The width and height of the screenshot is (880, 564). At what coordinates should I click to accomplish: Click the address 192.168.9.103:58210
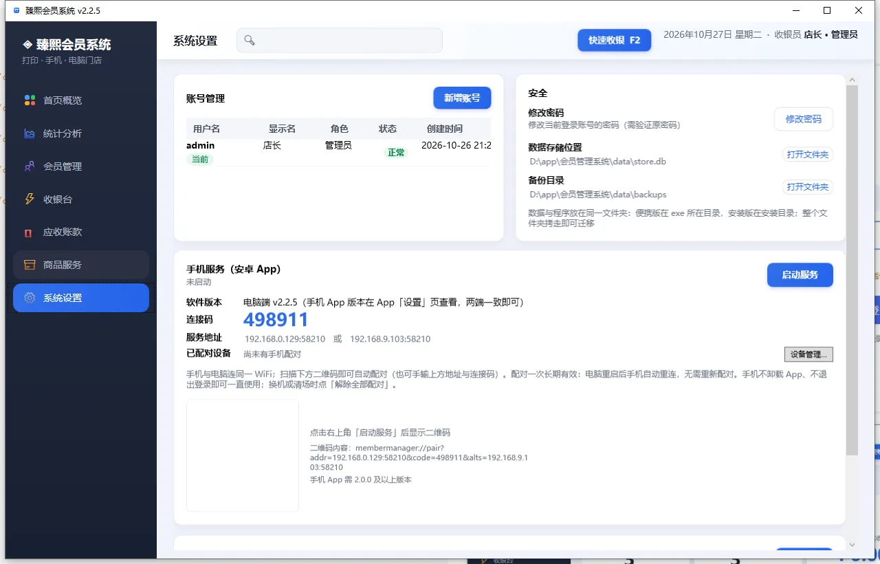pyautogui.click(x=390, y=339)
